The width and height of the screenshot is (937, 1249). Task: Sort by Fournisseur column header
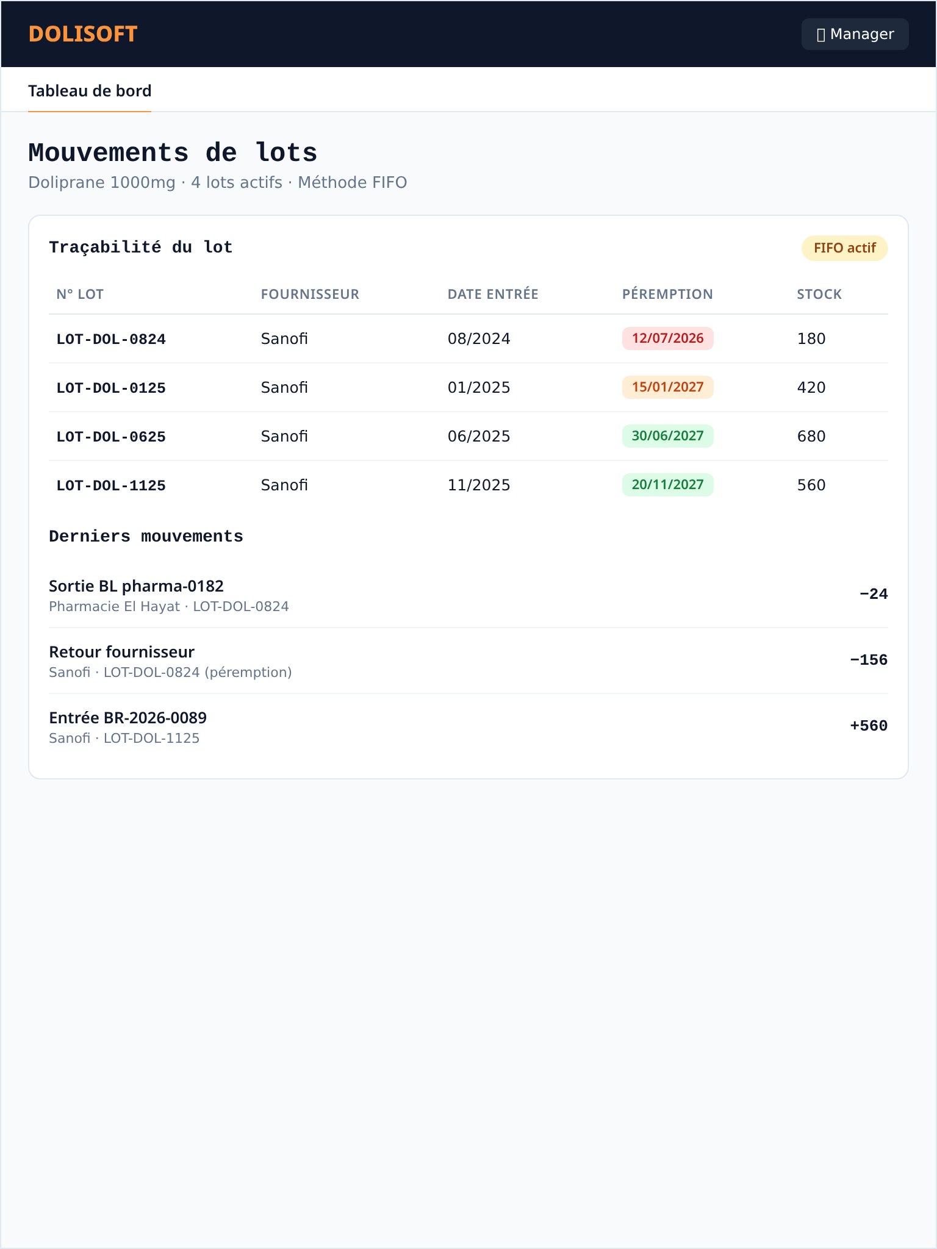[x=310, y=295]
